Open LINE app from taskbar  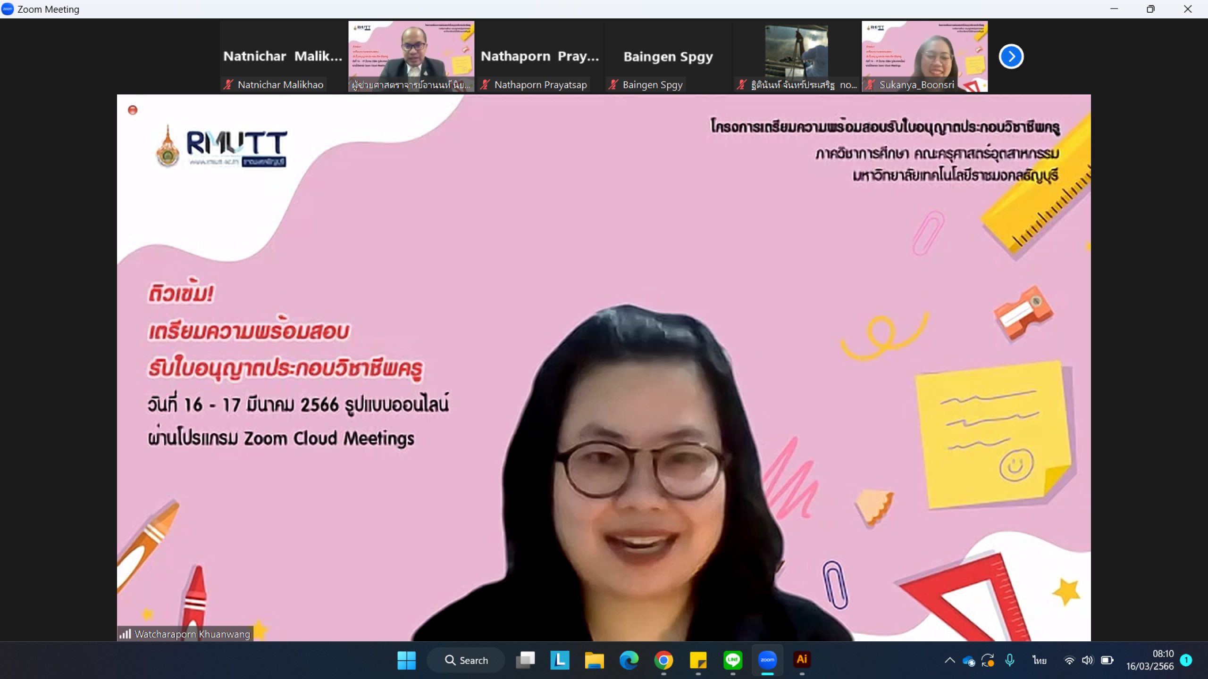pos(733,660)
